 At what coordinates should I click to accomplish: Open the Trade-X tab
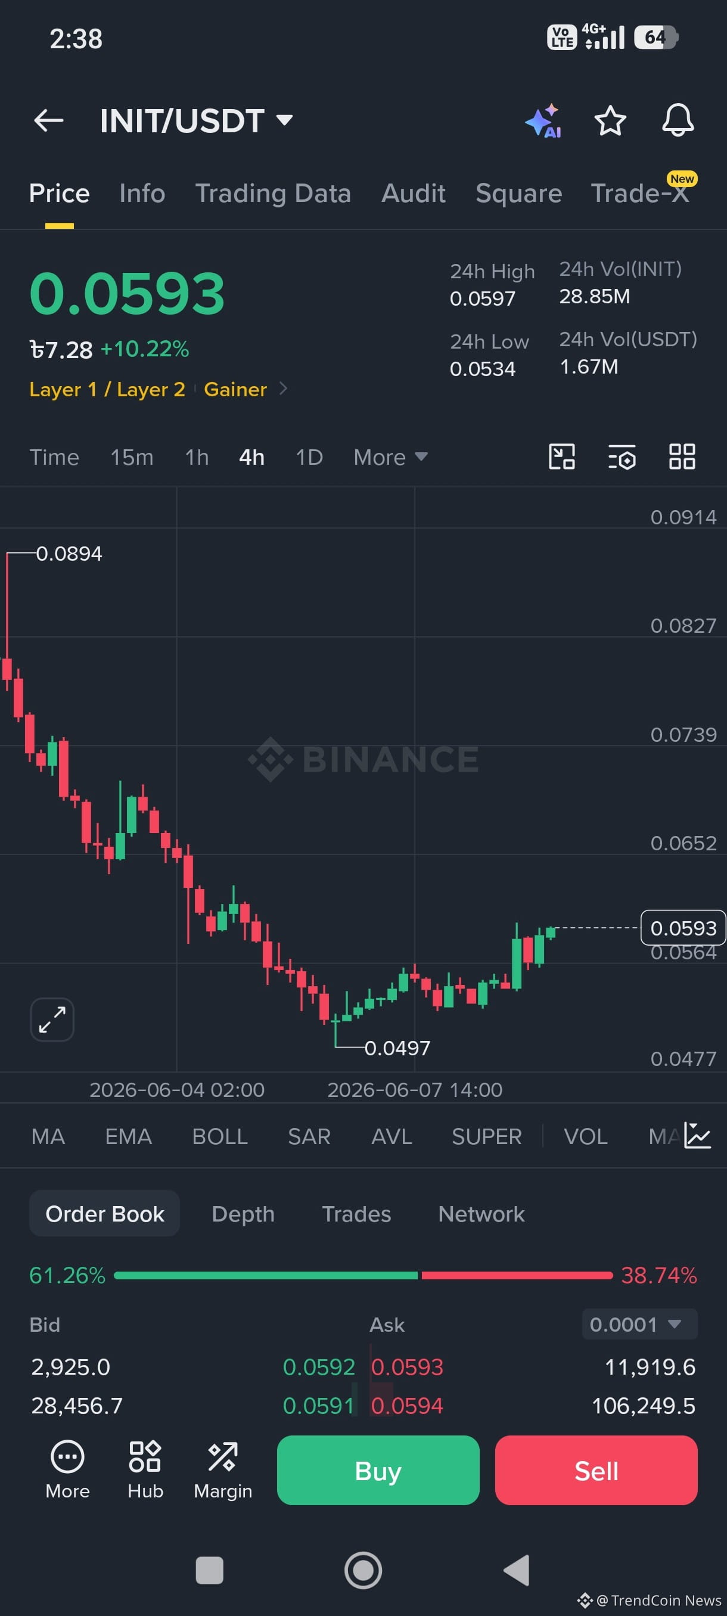pos(640,193)
